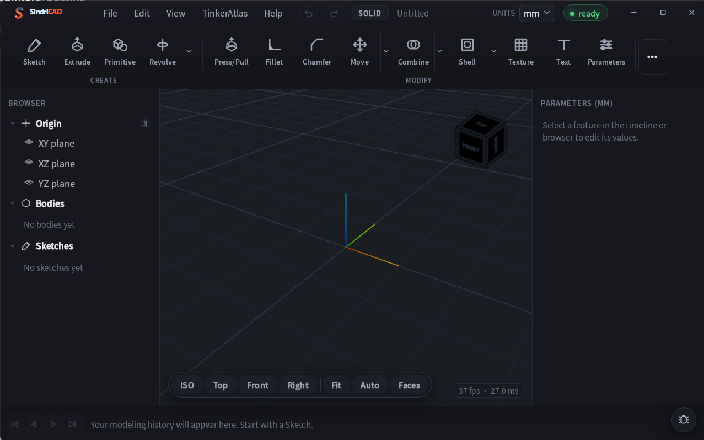Activate the Extrude tool
Viewport: 704px width, 440px height.
pos(77,52)
